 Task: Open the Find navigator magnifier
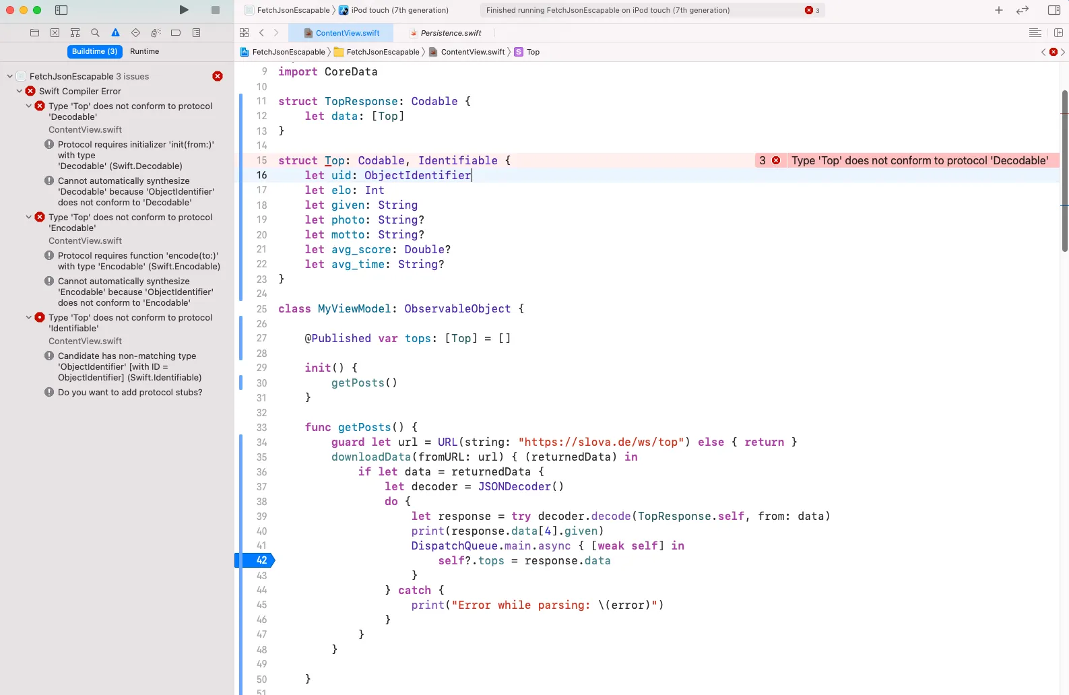[96, 32]
